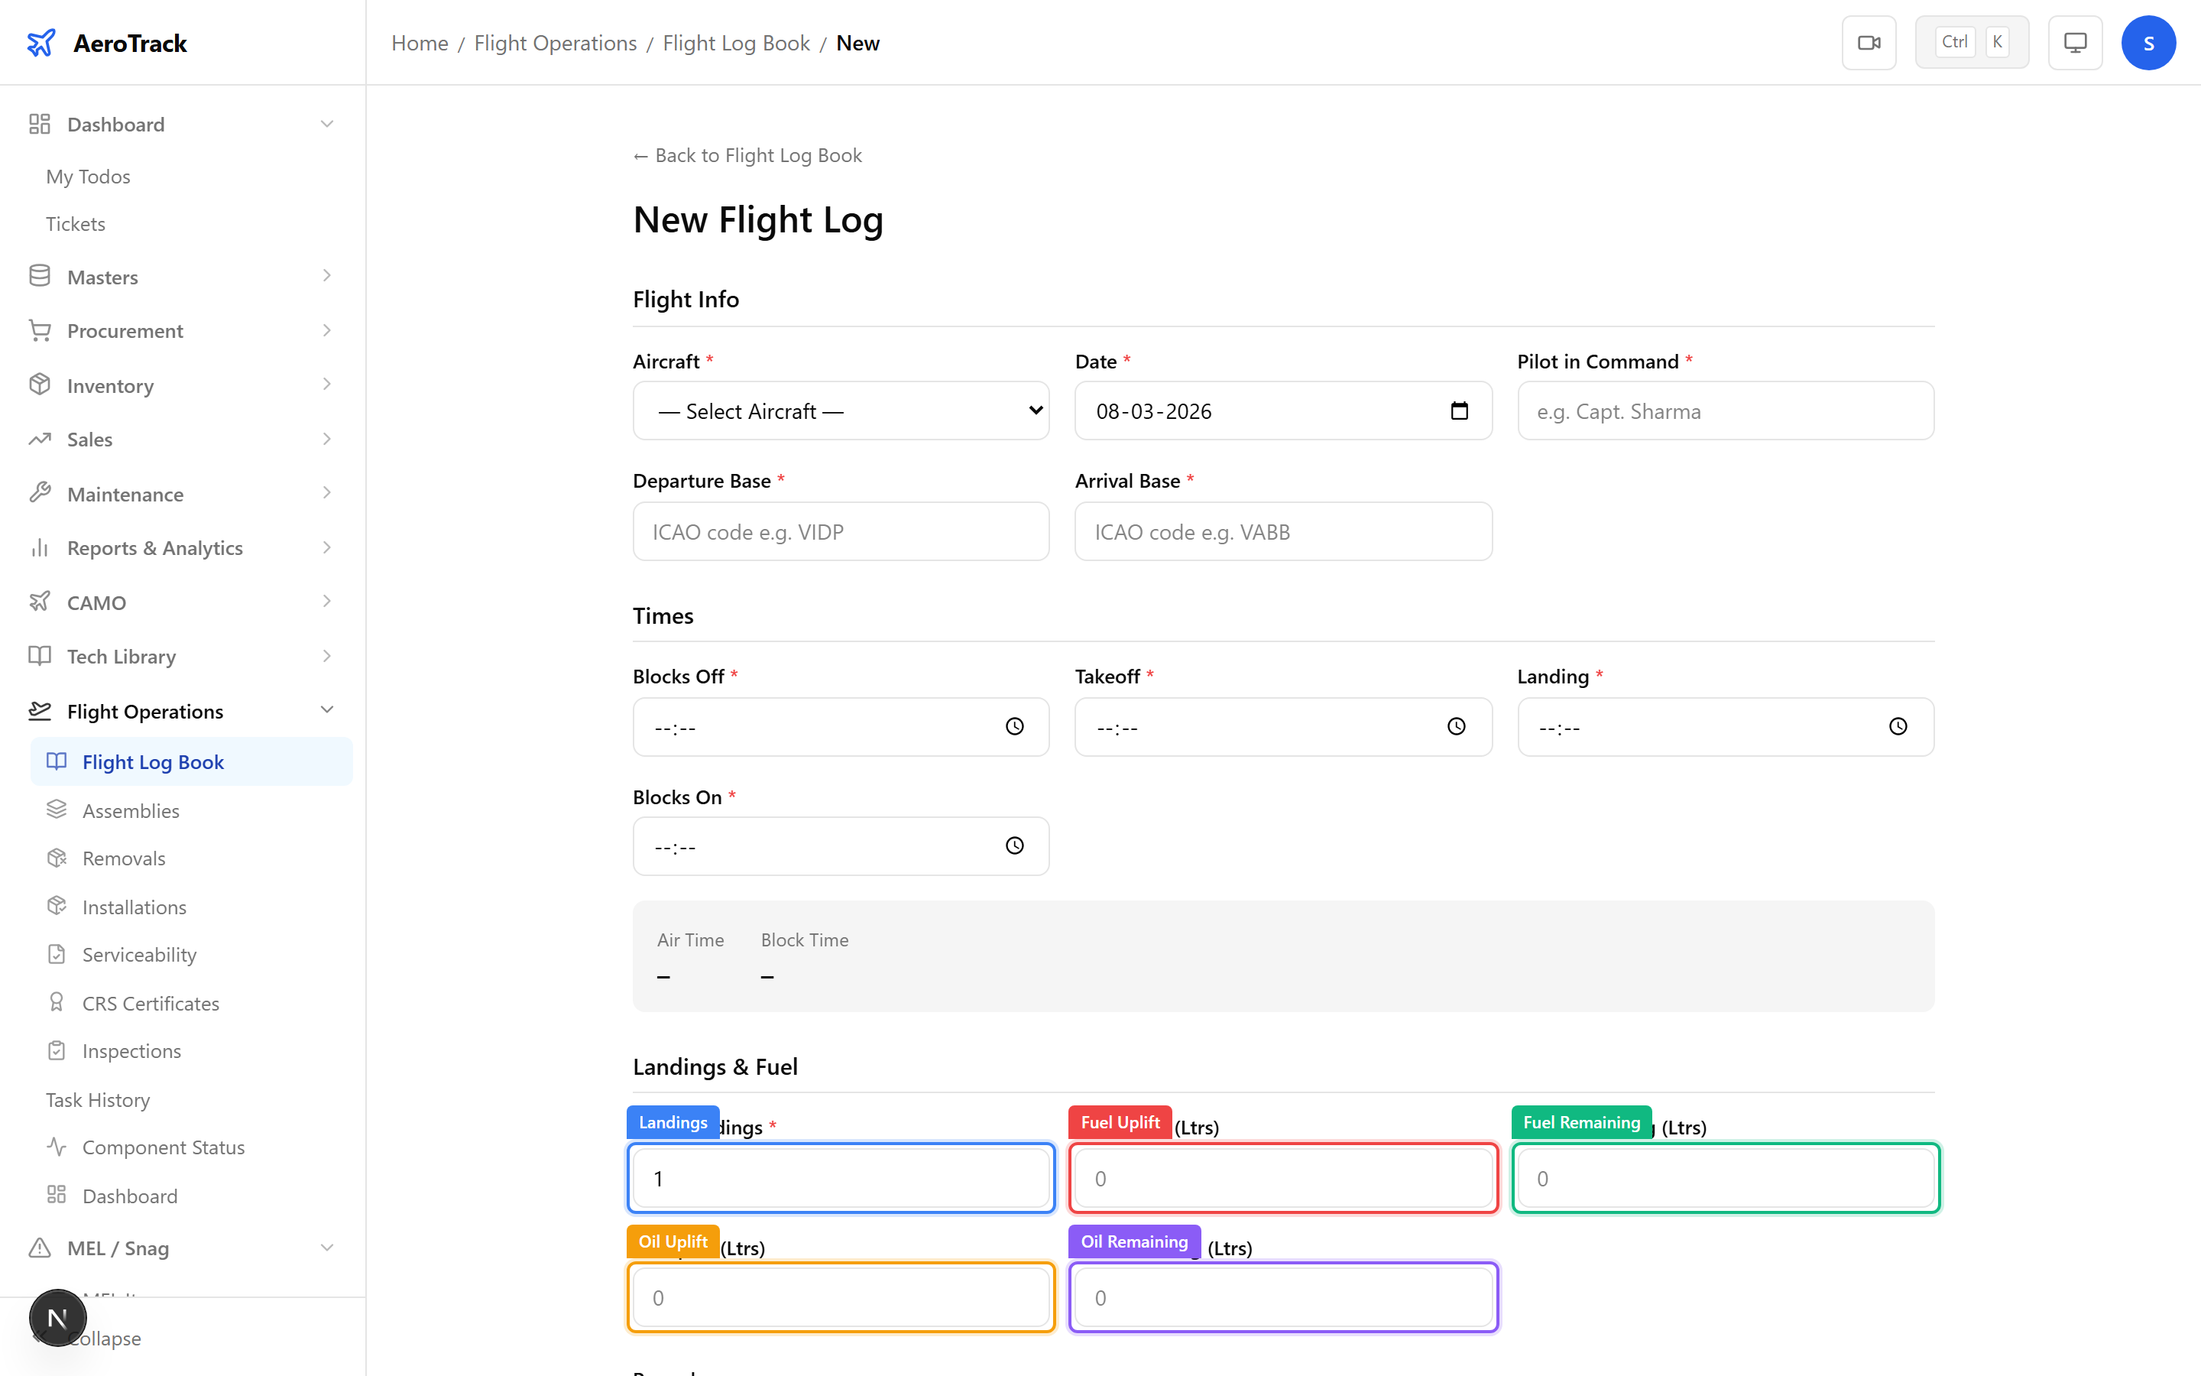The image size is (2201, 1376).
Task: Click the clock icon in Takeoff field
Action: coord(1456,726)
